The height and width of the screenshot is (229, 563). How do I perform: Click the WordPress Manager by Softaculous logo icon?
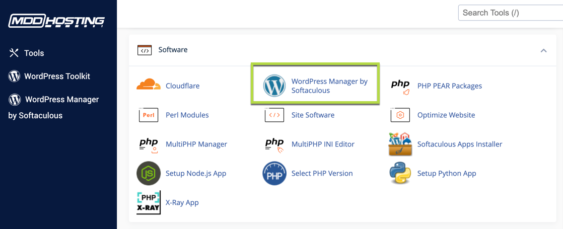(x=274, y=86)
